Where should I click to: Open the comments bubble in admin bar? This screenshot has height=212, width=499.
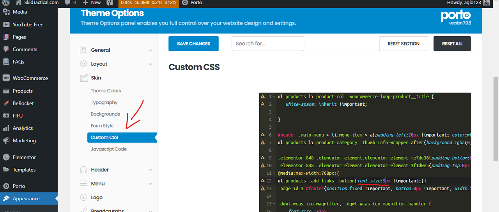tap(71, 3)
